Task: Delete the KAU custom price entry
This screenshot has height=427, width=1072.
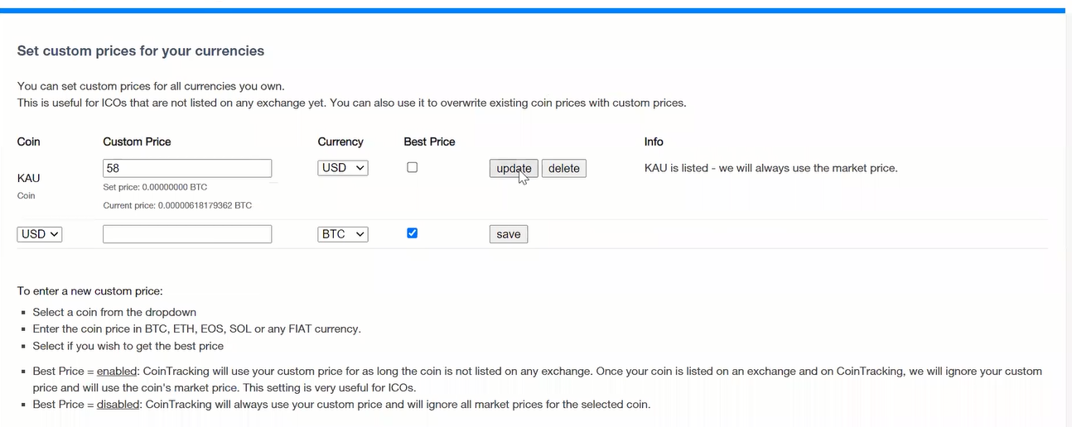Action: coord(564,169)
